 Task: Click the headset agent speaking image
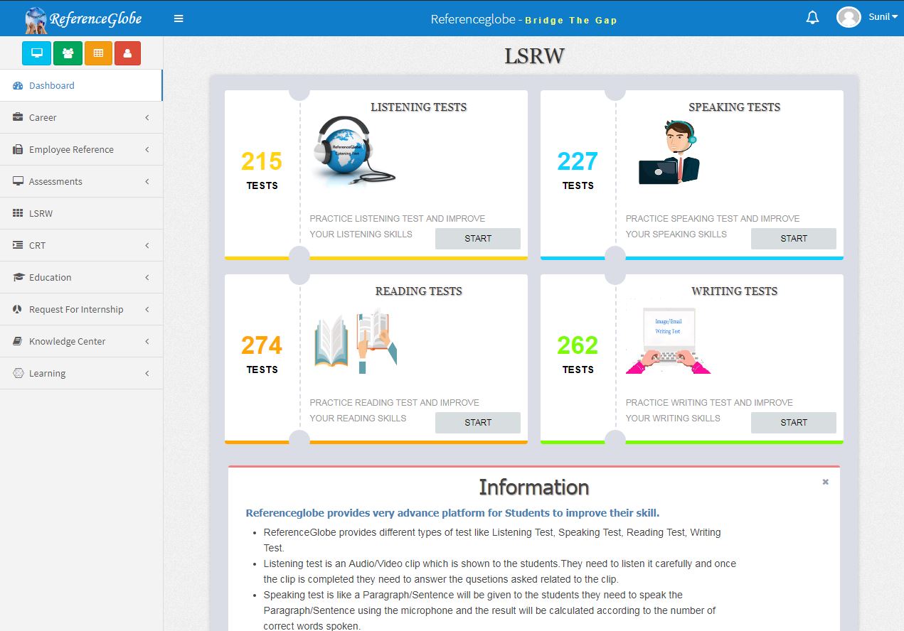[669, 152]
